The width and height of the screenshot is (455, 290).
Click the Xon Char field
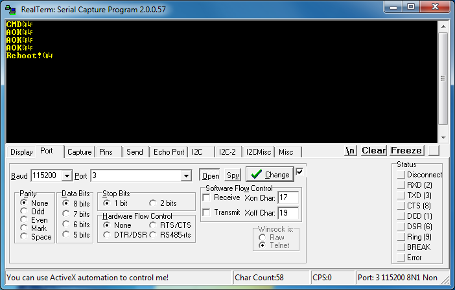point(288,198)
